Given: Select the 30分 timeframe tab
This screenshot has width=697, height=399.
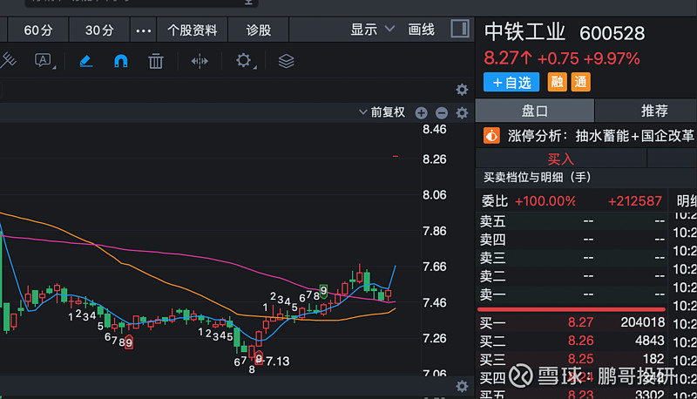Looking at the screenshot, I should pos(99,30).
